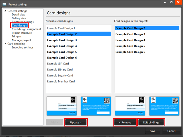The image size is (183, 137).
Task: Select Example Card Design 4 in project list
Action: (130, 40)
